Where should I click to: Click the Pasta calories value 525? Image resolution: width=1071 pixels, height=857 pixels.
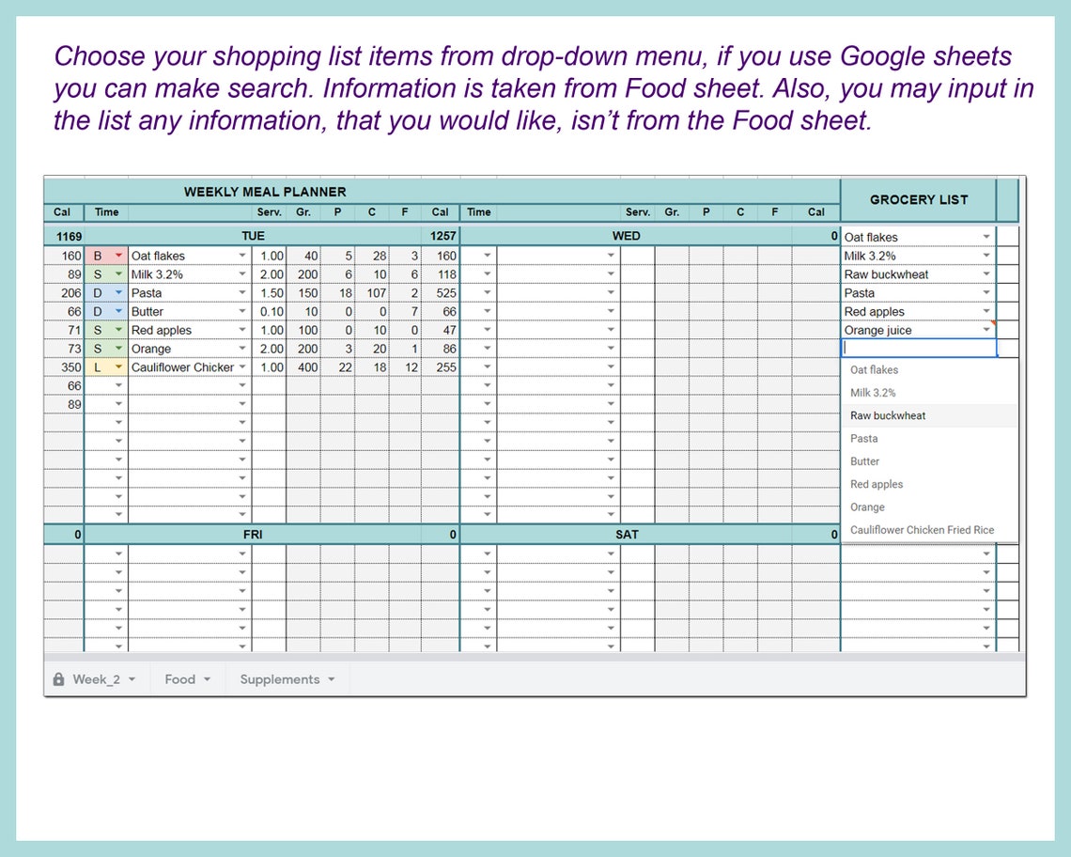pos(441,292)
